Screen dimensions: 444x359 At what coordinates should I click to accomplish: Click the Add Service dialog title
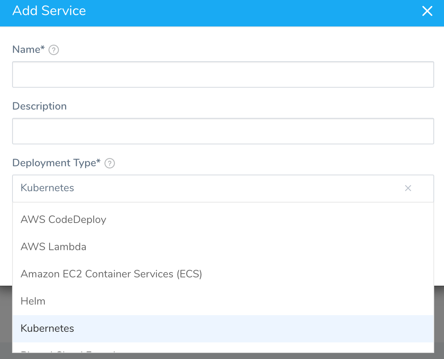point(49,11)
